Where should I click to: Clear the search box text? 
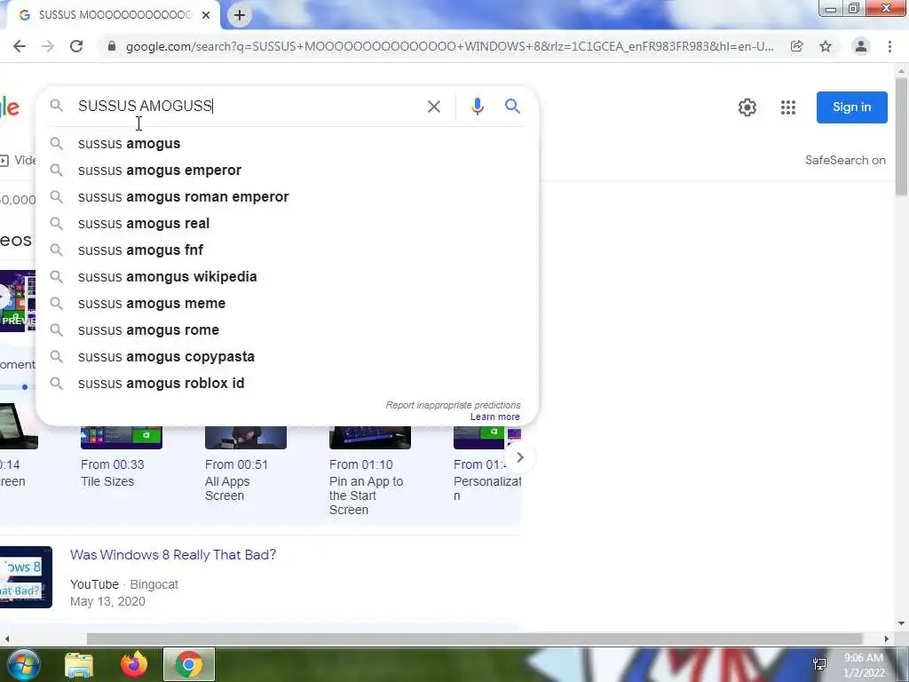coord(433,107)
